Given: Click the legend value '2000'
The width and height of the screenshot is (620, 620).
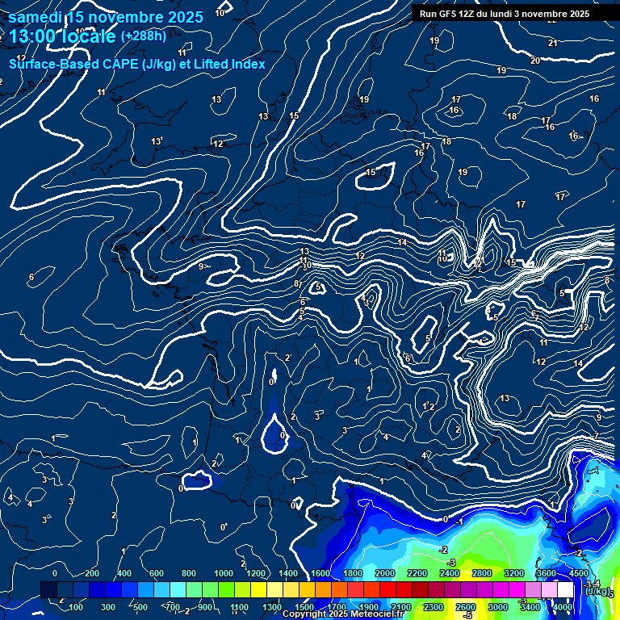Looking at the screenshot, I should tap(385, 573).
